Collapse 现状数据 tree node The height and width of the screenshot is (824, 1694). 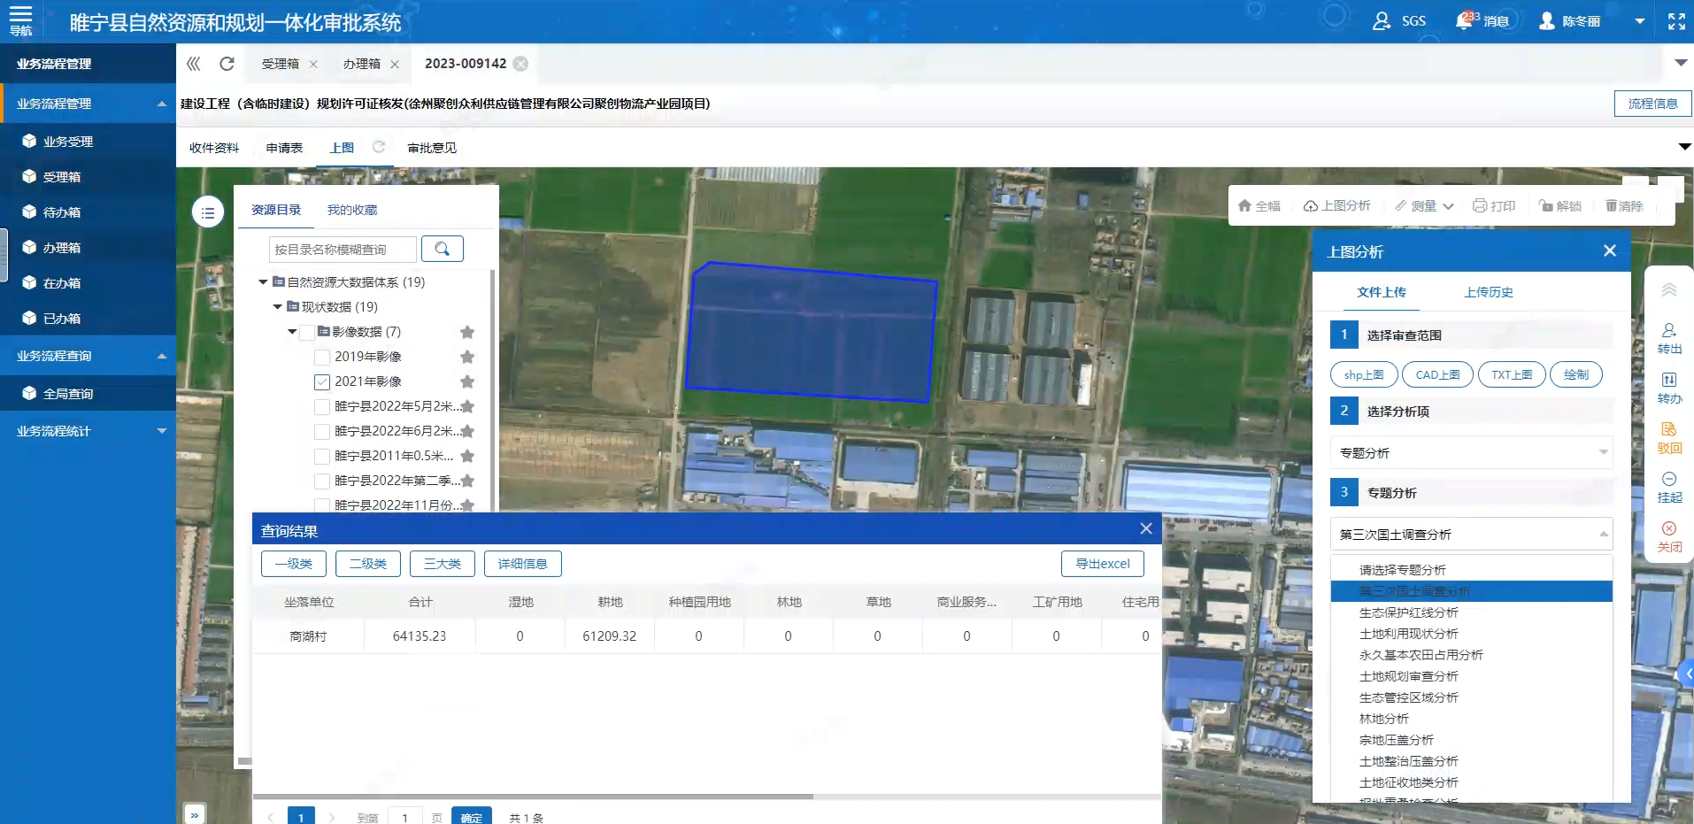point(277,307)
